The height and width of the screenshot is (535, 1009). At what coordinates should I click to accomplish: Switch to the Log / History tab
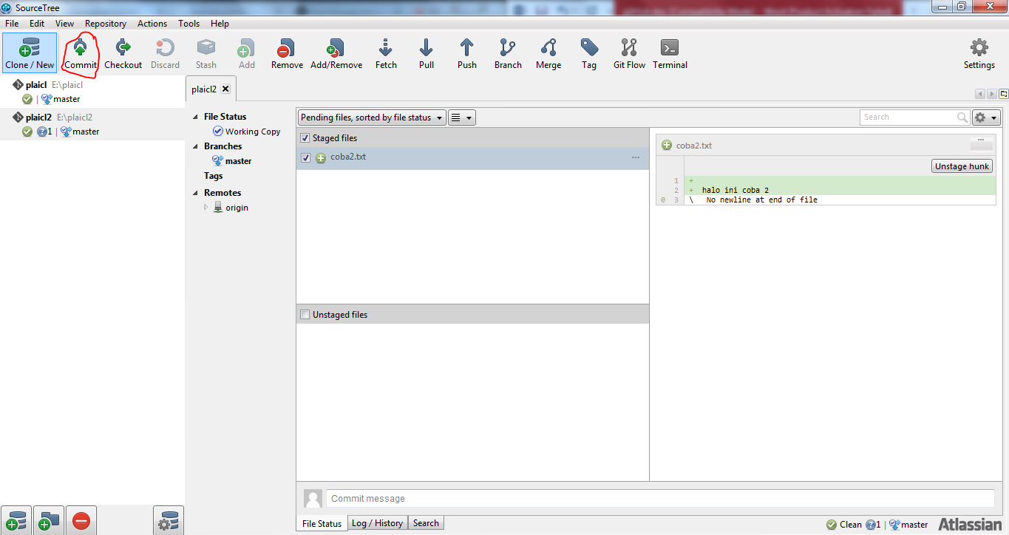pos(377,523)
